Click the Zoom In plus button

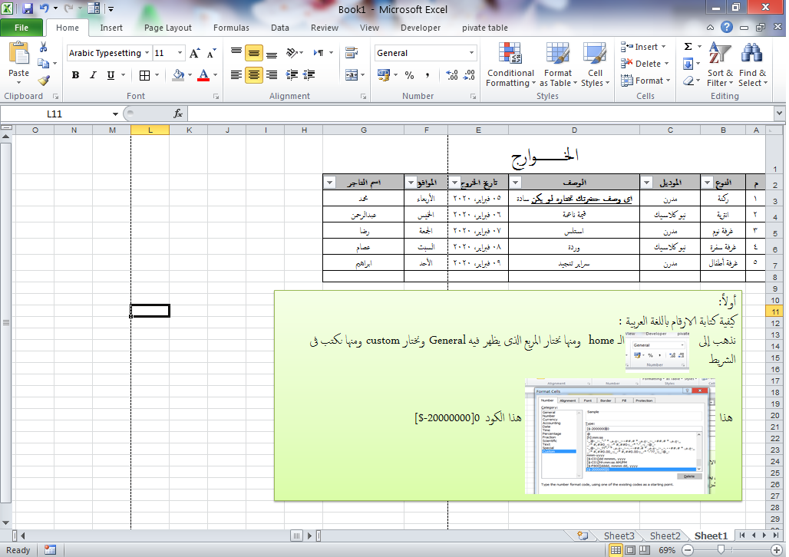pos(777,550)
